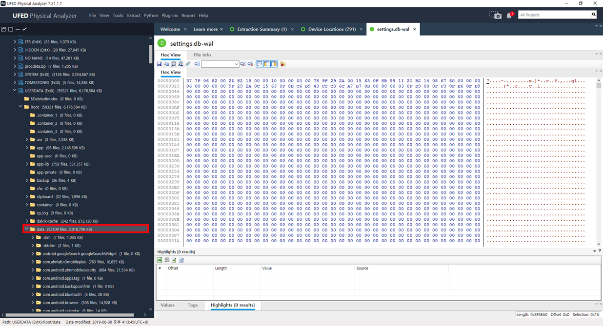Click the search magnifier in All Projects box
The width and height of the screenshot is (603, 326).
tap(594, 15)
